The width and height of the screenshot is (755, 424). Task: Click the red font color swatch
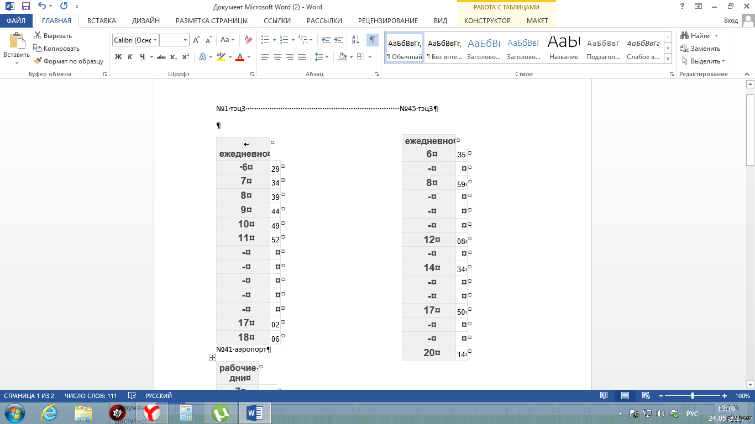(x=240, y=57)
